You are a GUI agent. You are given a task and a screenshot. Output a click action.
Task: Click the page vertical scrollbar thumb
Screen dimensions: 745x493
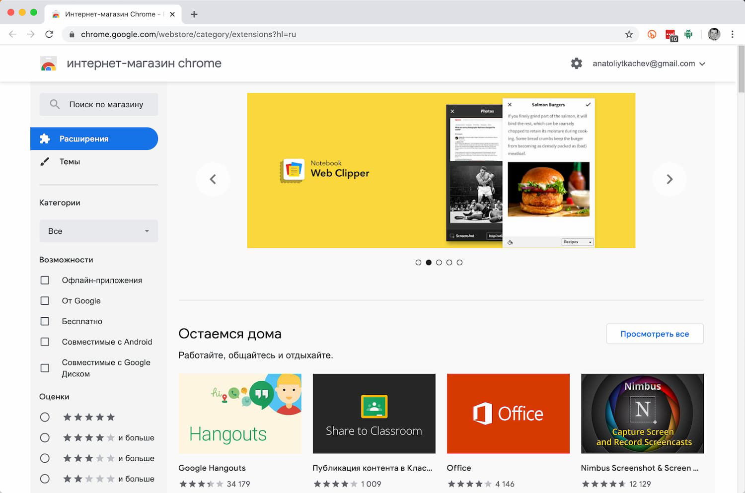741,69
